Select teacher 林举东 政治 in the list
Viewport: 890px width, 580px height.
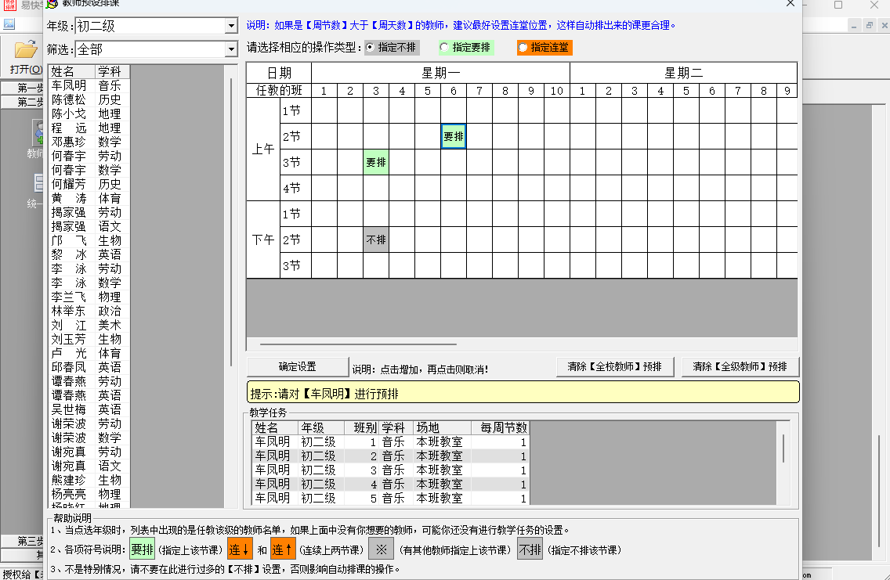[x=89, y=312]
